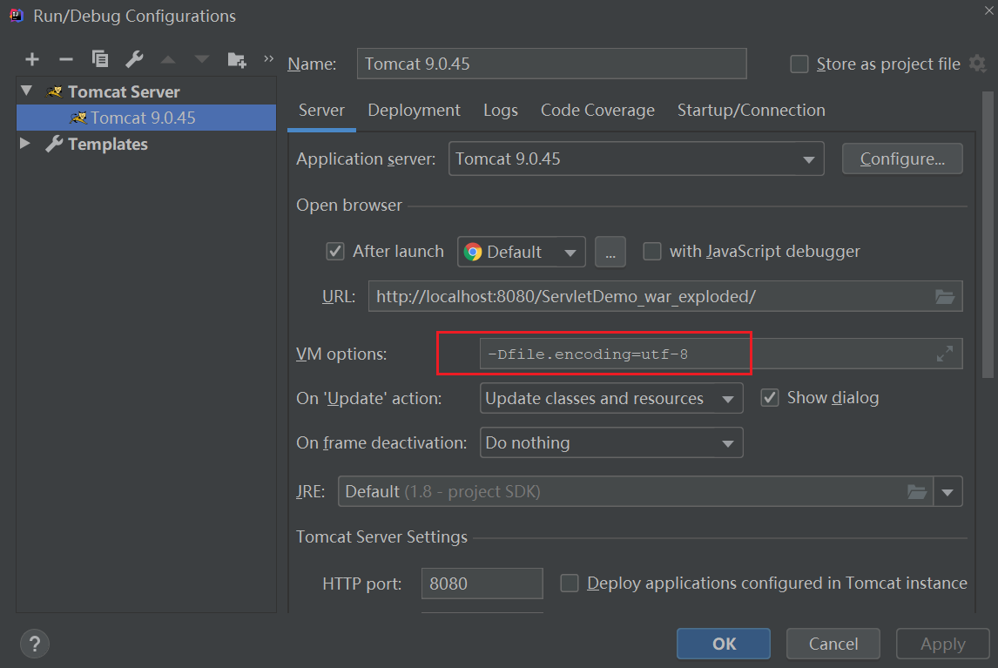Expand the VM options field
The image size is (998, 668).
pyautogui.click(x=945, y=354)
